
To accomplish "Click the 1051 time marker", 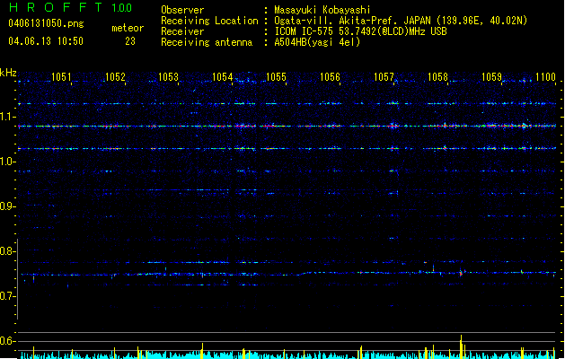I will coord(61,76).
